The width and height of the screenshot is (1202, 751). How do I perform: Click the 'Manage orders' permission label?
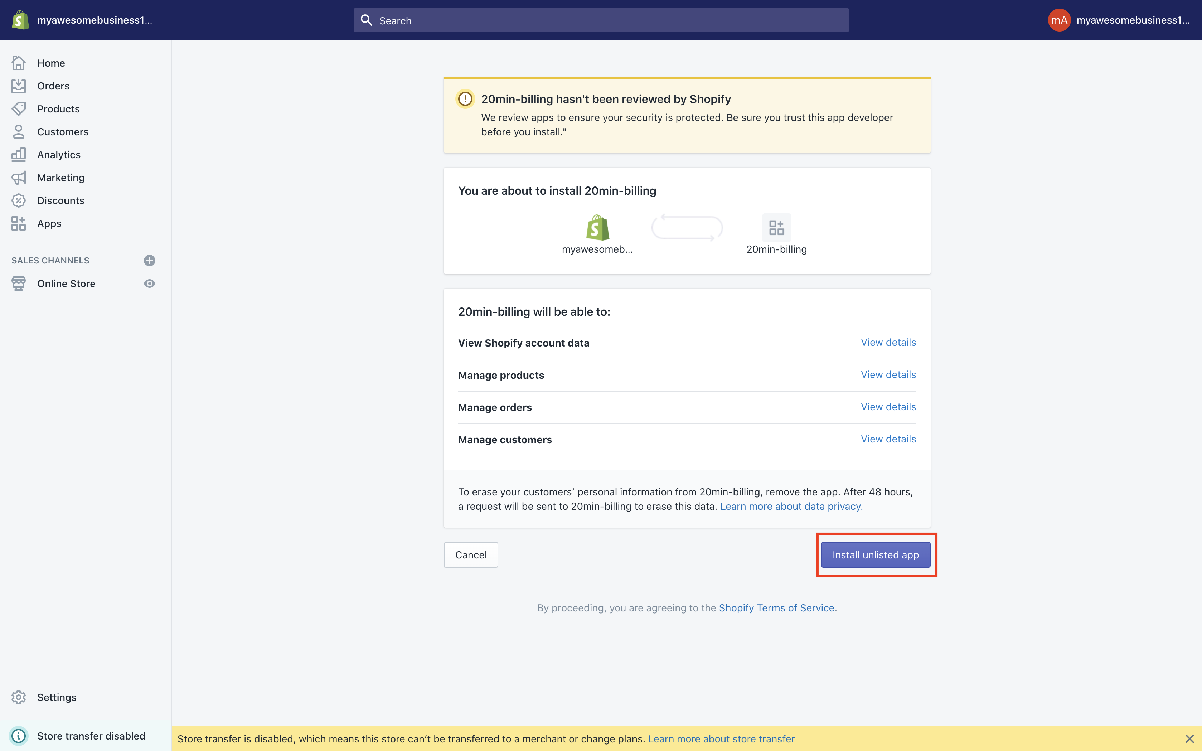coord(495,407)
